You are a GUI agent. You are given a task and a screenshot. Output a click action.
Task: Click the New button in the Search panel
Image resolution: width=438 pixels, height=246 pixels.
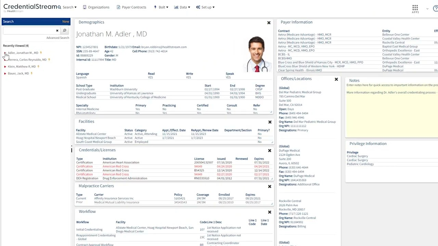point(66,21)
